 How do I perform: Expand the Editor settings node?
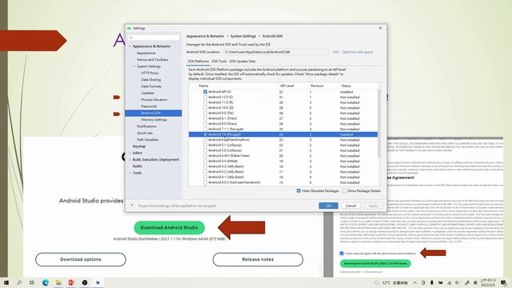coord(130,153)
